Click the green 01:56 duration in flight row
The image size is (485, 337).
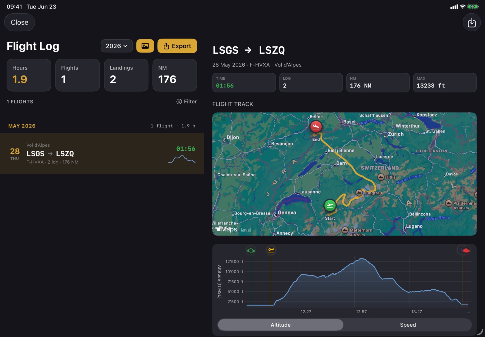pos(186,149)
